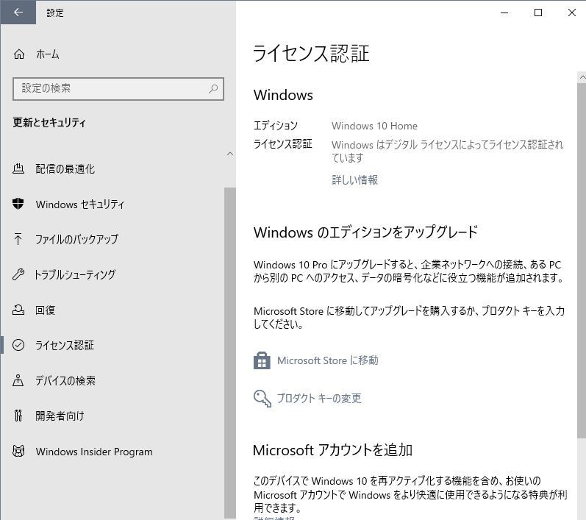The height and width of the screenshot is (520, 586).
Task: Focus the 設定の検索 search field
Action: [118, 88]
